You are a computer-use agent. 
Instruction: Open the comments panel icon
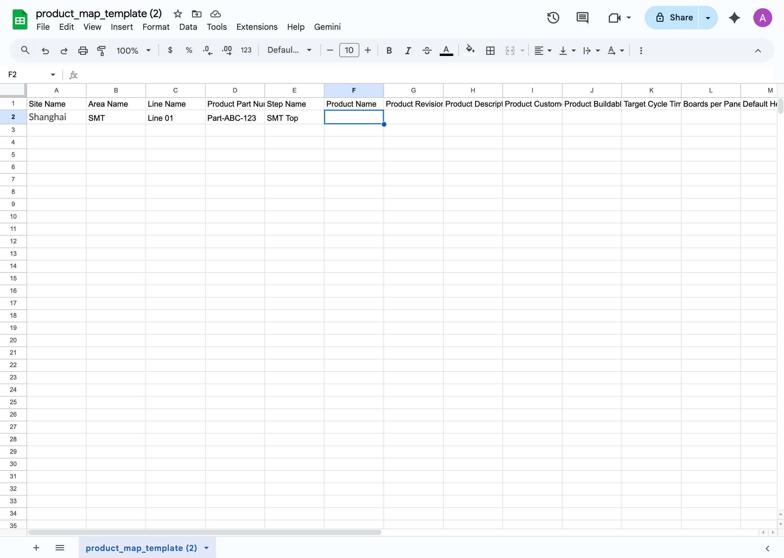pos(582,17)
